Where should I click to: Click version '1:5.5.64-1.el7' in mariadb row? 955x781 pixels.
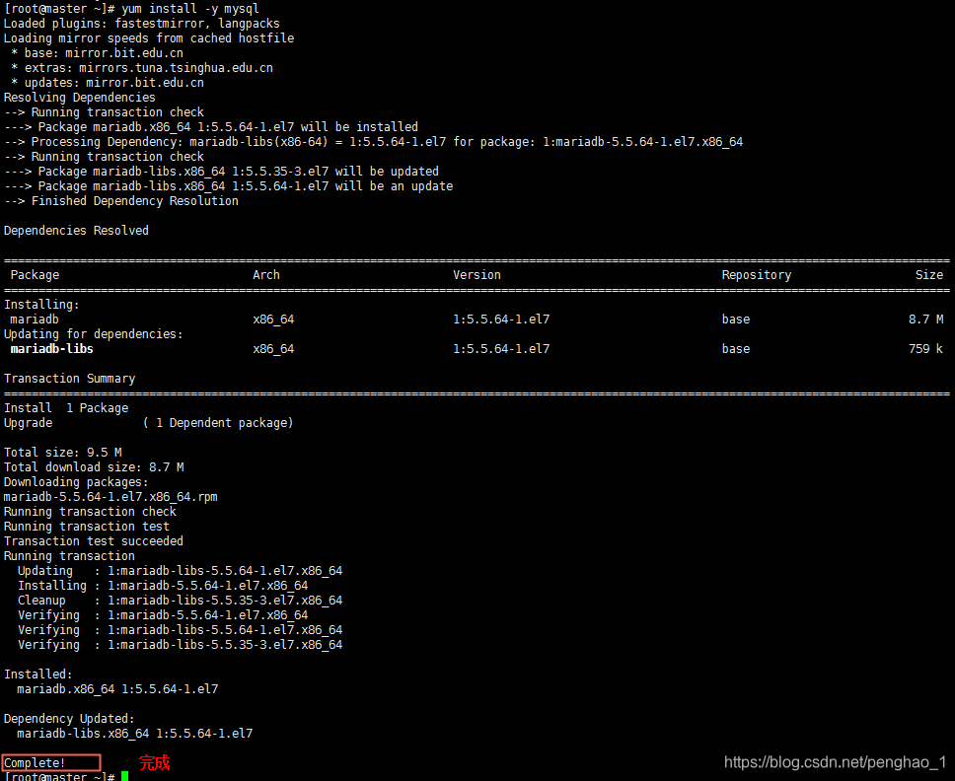pos(501,319)
